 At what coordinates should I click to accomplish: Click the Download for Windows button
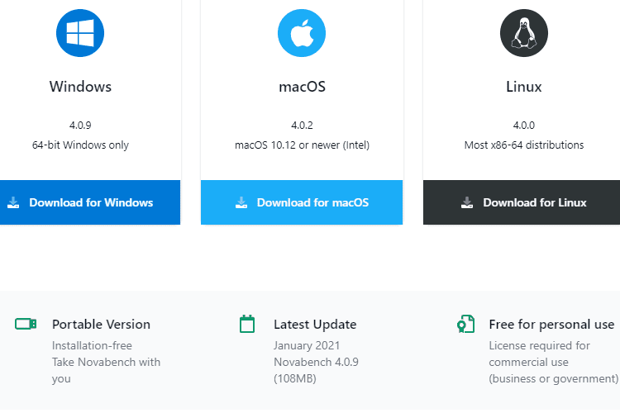click(90, 202)
